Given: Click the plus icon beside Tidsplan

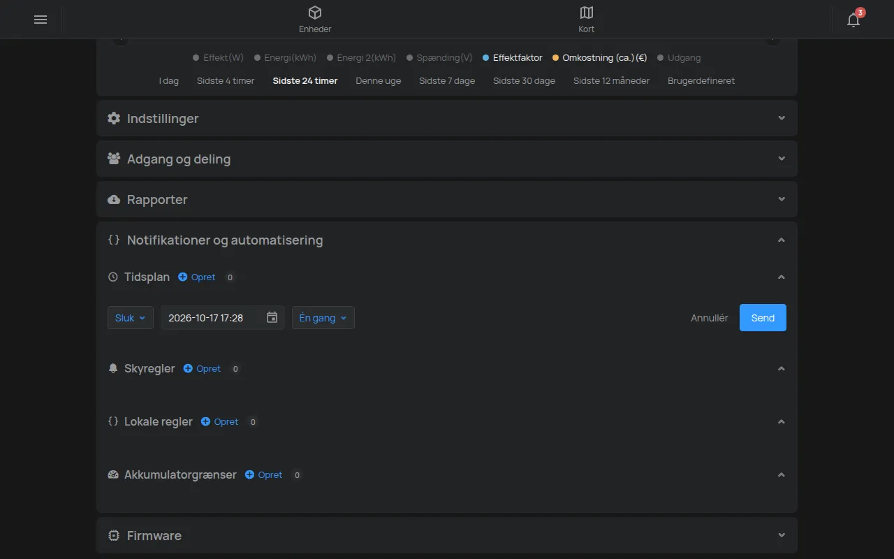Looking at the screenshot, I should coord(183,277).
